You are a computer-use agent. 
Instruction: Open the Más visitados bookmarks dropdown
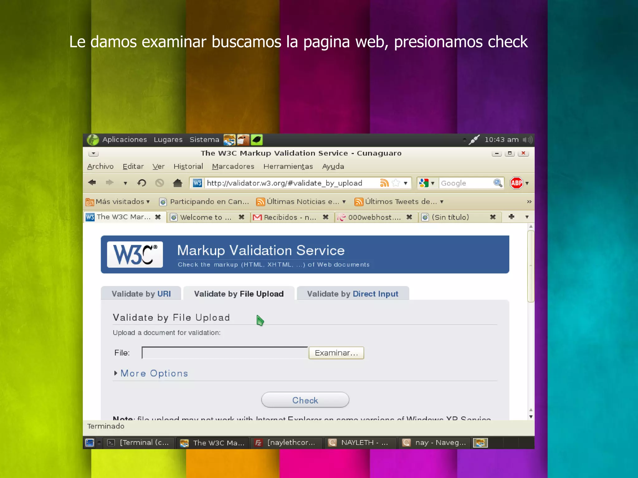click(x=118, y=202)
